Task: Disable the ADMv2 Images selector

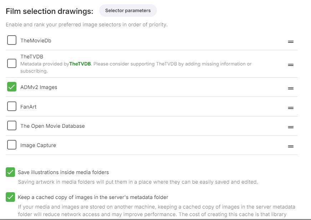Action: [x=12, y=87]
